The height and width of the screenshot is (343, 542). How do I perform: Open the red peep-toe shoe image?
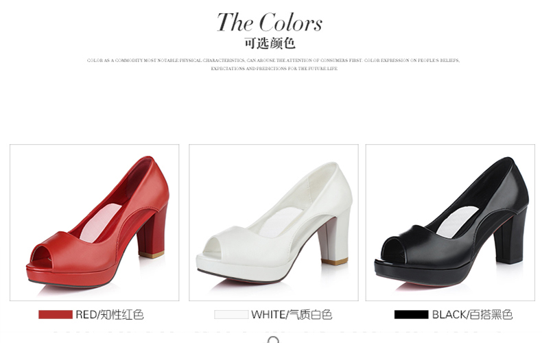tap(95, 223)
